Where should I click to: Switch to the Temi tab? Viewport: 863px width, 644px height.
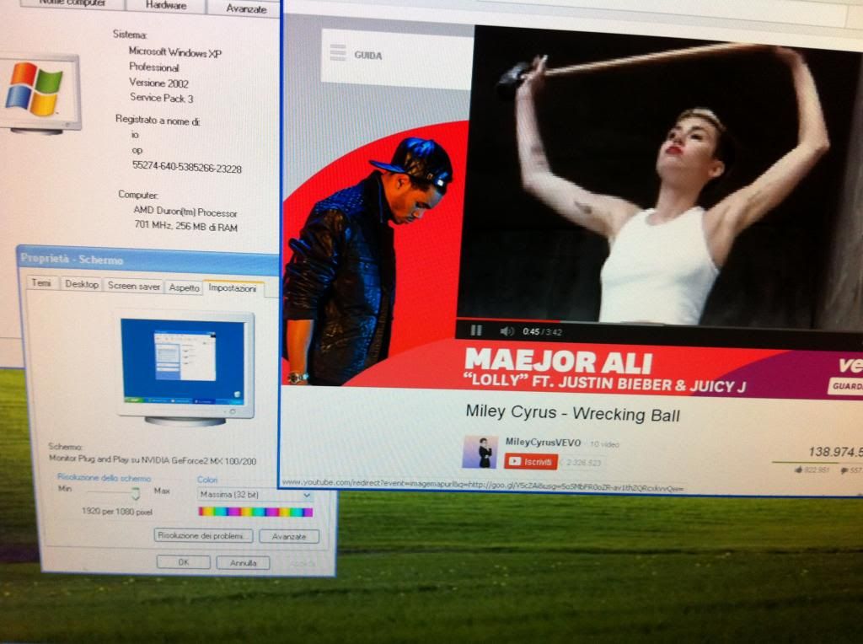point(42,283)
